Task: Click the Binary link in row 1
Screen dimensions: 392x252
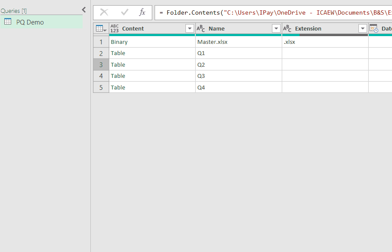Action: coord(119,42)
